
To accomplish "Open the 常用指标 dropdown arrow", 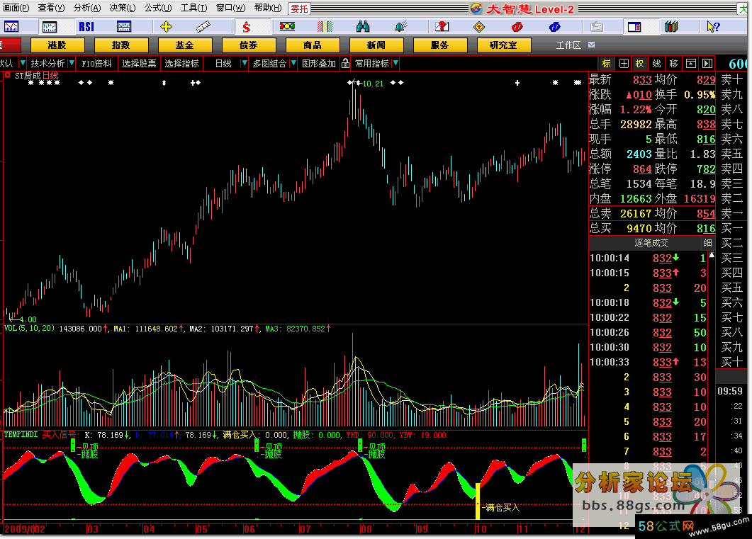I will pyautogui.click(x=395, y=63).
